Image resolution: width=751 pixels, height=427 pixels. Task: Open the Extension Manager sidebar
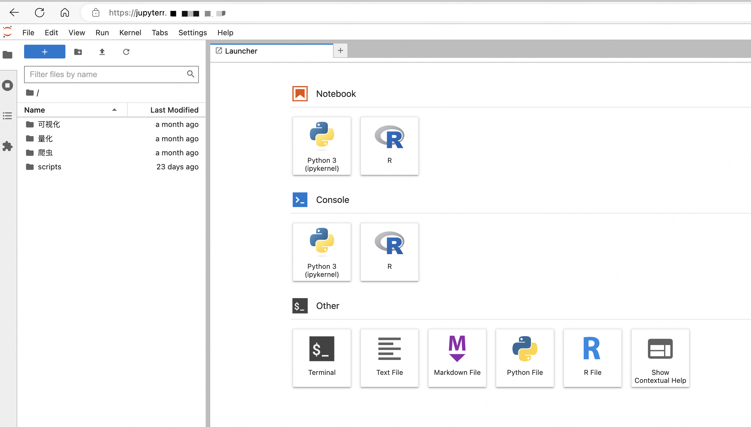coord(8,146)
